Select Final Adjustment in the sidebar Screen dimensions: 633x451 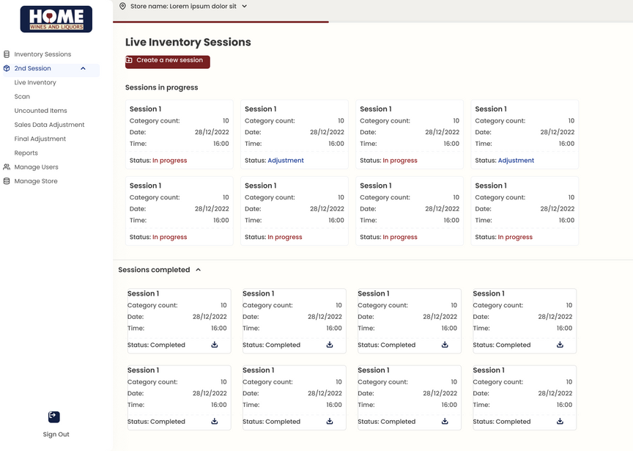click(x=40, y=139)
